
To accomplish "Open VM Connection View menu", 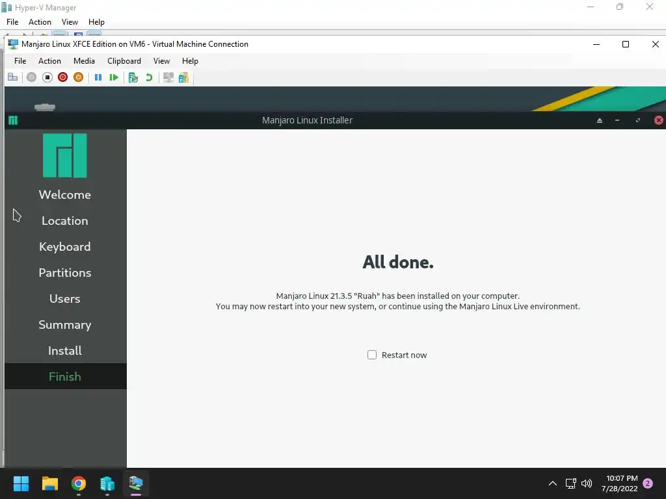I will point(161,61).
